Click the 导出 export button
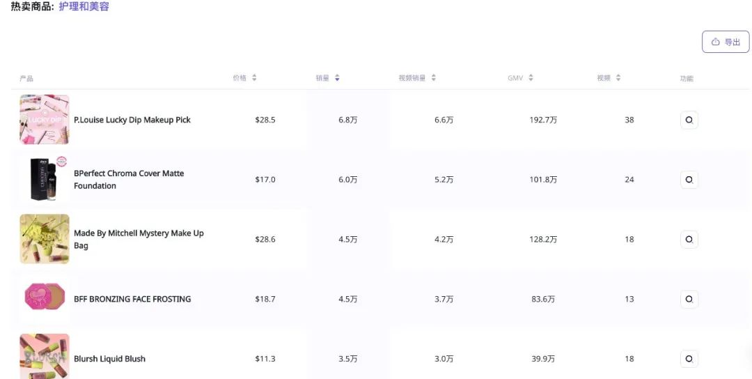 tap(726, 42)
